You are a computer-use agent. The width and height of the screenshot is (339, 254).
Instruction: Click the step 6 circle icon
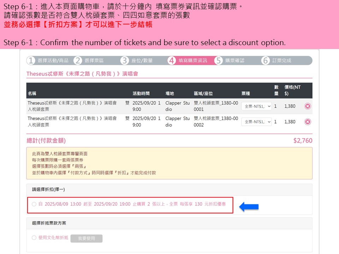(x=266, y=61)
